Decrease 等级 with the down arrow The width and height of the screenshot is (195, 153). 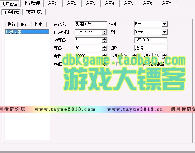coord(105,49)
